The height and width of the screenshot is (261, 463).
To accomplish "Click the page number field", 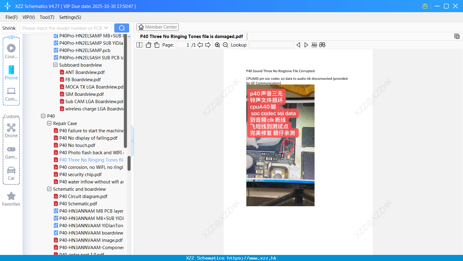I will click(x=183, y=45).
